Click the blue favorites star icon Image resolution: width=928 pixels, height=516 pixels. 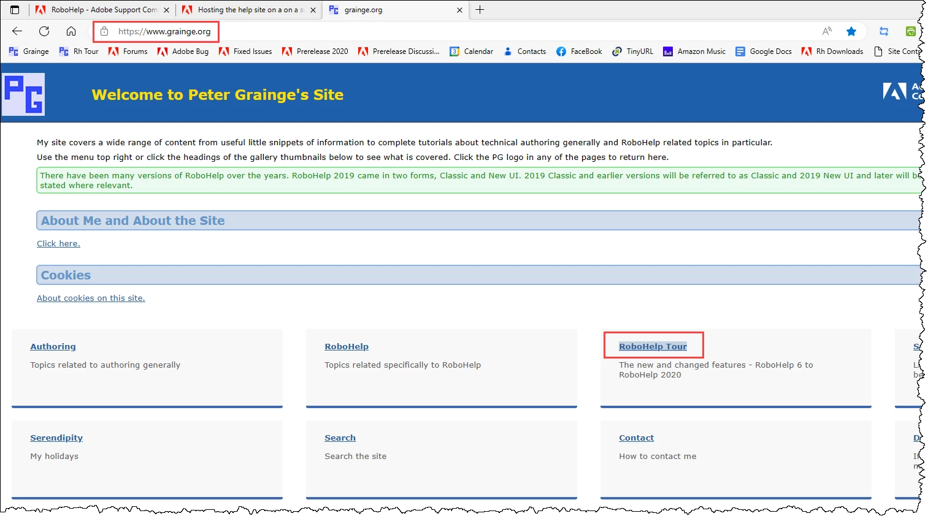pyautogui.click(x=851, y=31)
